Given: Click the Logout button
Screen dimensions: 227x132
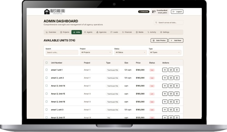Looking at the screenshot, I should (177, 11).
